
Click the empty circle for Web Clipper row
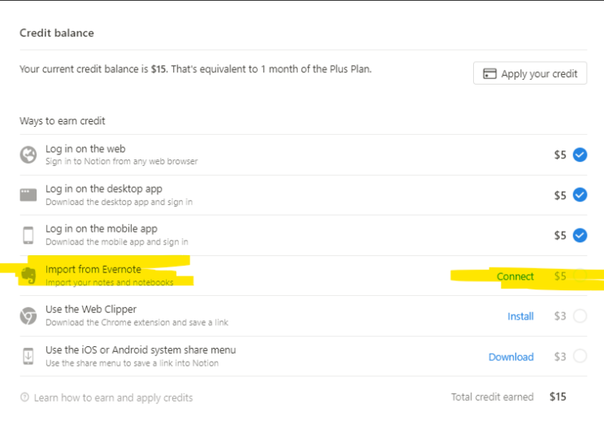point(580,315)
